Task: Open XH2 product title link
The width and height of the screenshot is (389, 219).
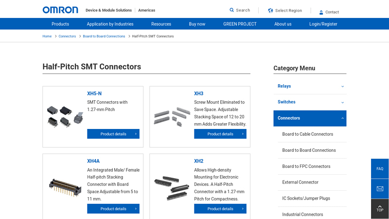Action: [x=199, y=161]
